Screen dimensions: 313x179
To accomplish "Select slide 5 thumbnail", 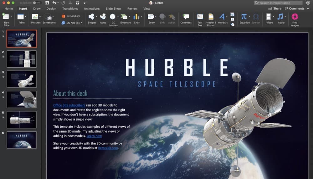I will click(x=22, y=120).
